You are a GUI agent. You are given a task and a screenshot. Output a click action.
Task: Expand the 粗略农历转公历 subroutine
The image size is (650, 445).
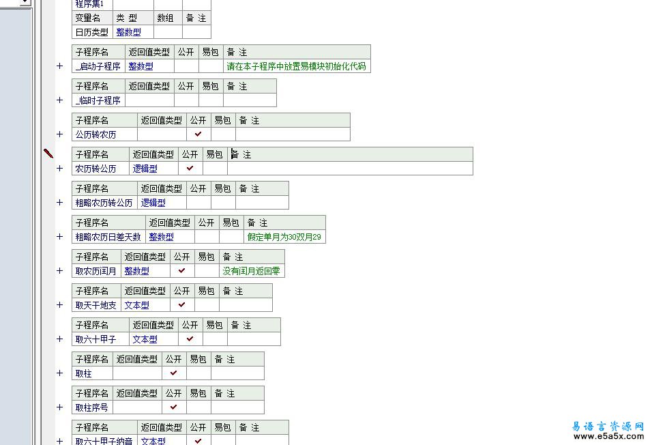click(60, 203)
